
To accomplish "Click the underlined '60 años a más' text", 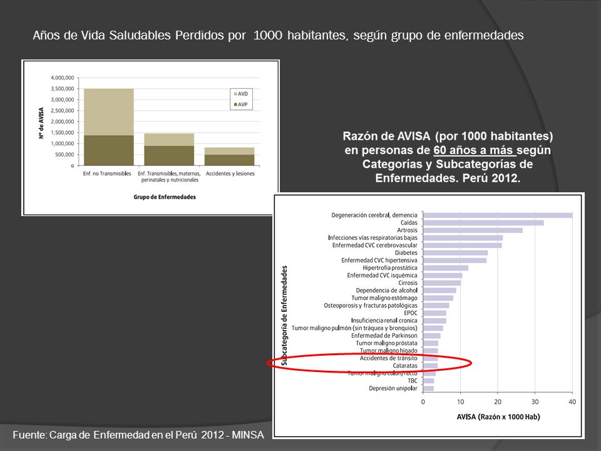I will pyautogui.click(x=475, y=150).
